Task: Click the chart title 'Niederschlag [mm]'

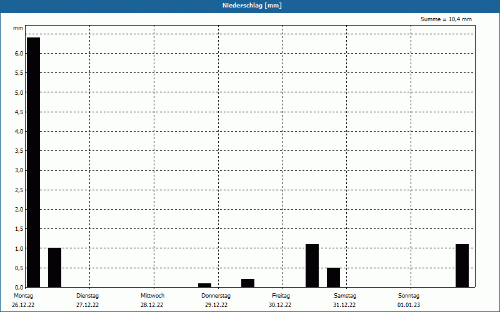Action: (x=252, y=6)
